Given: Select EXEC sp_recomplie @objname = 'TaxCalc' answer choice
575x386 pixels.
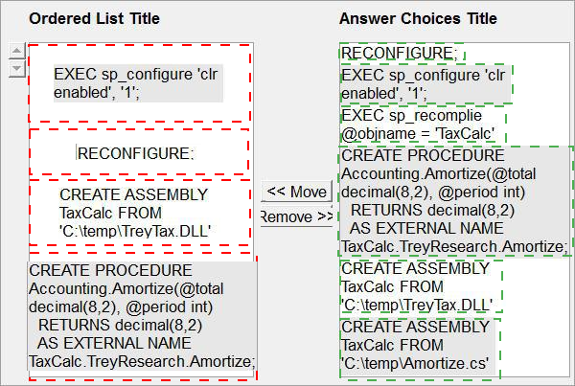Looking at the screenshot, I should coord(423,125).
